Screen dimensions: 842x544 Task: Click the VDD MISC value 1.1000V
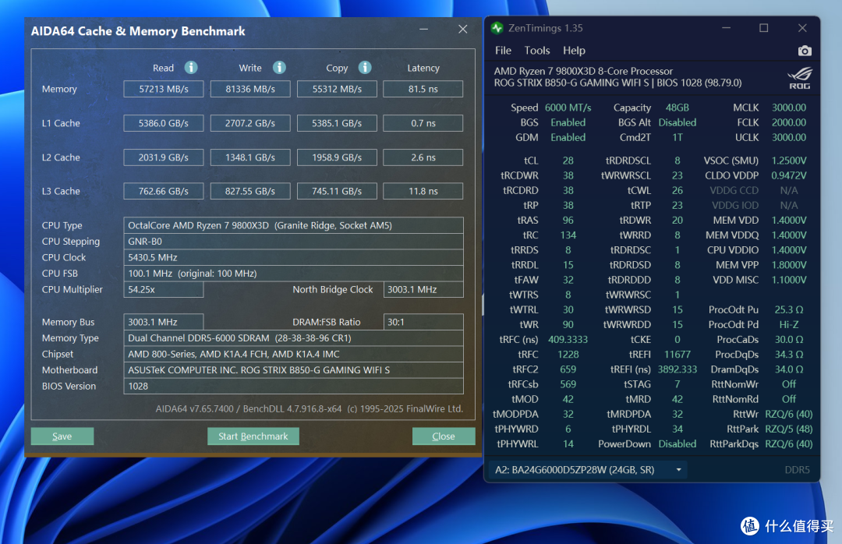point(789,280)
